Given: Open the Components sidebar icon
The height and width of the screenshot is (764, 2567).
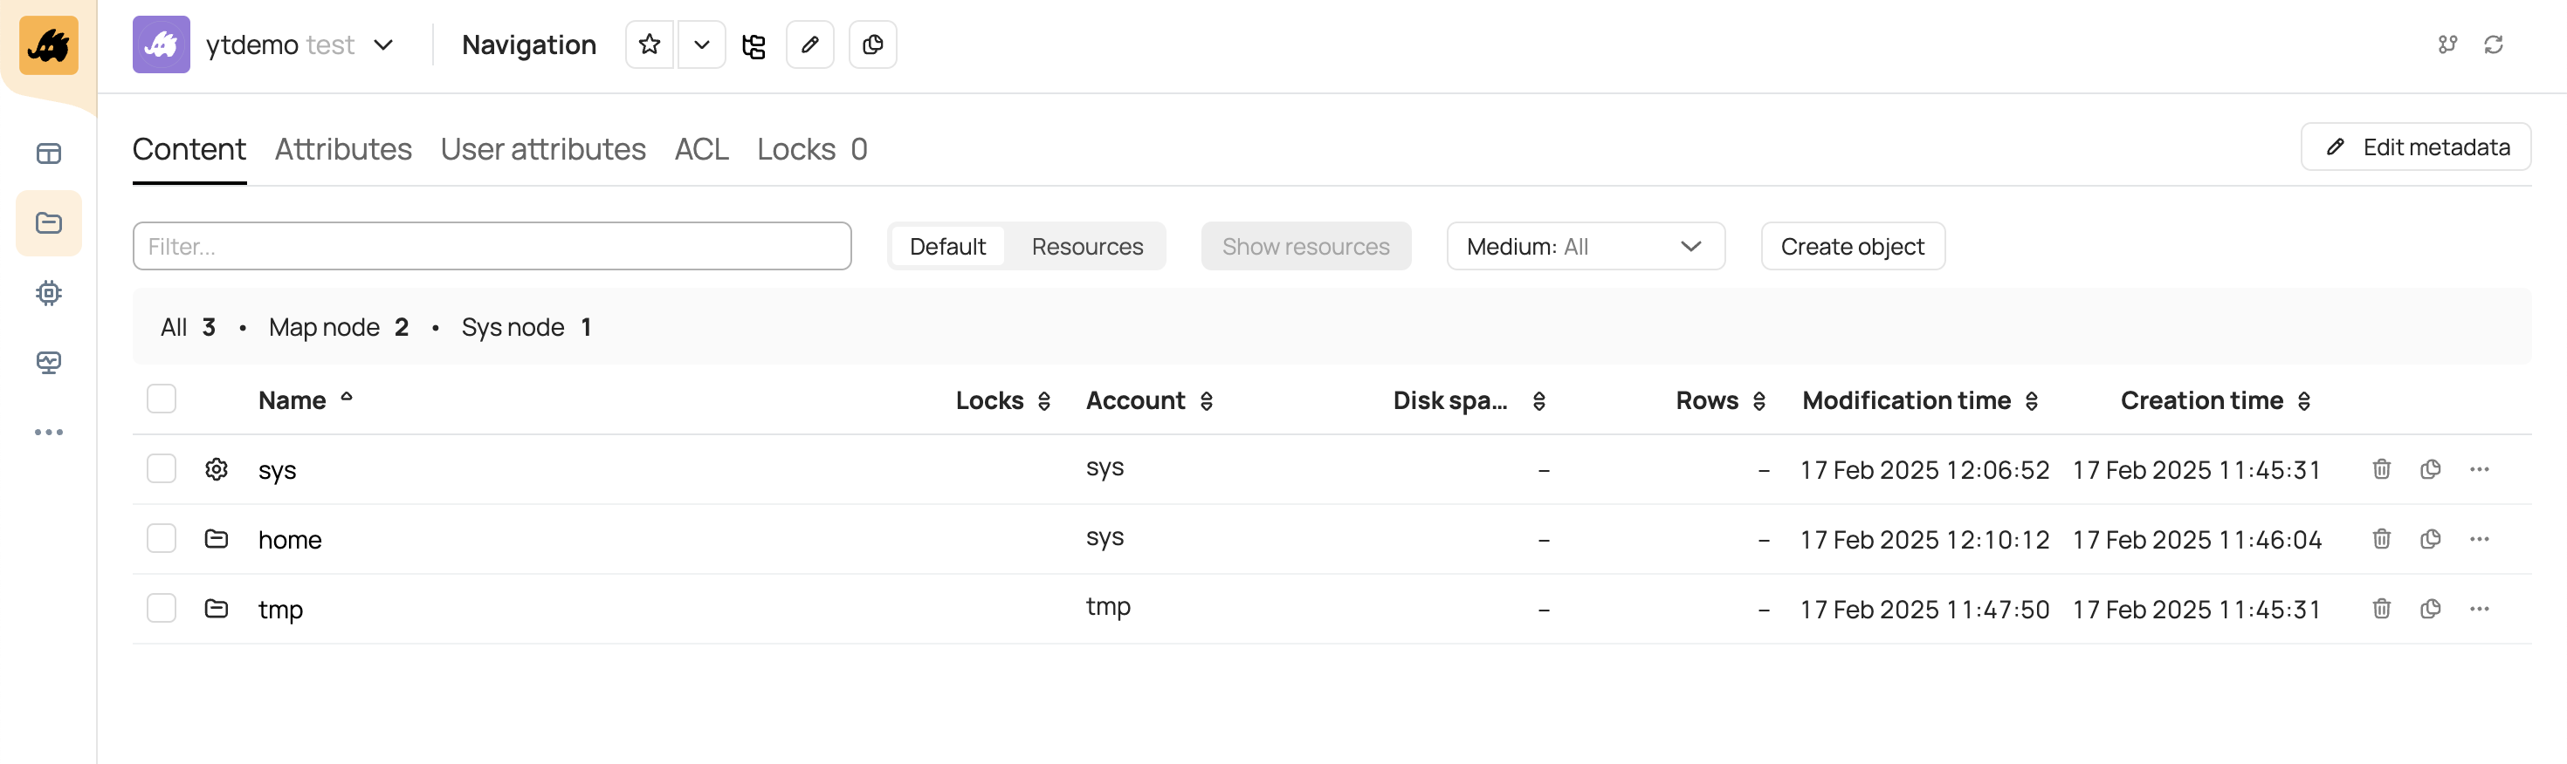Looking at the screenshot, I should tap(48, 292).
